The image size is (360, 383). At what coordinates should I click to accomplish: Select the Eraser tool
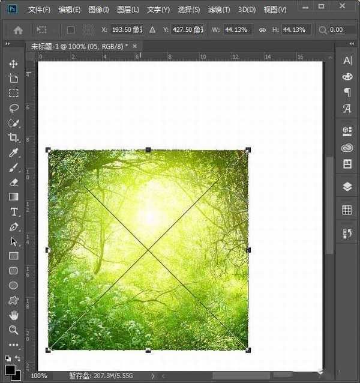click(x=13, y=182)
